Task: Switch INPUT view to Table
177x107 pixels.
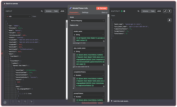Action: click(x=56, y=11)
